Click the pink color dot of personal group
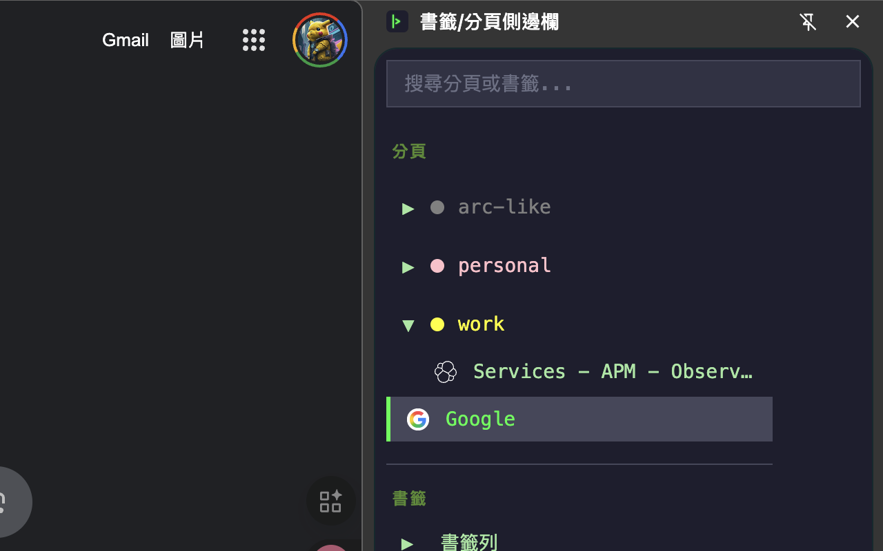Screen dimensions: 883x551 tap(437, 266)
